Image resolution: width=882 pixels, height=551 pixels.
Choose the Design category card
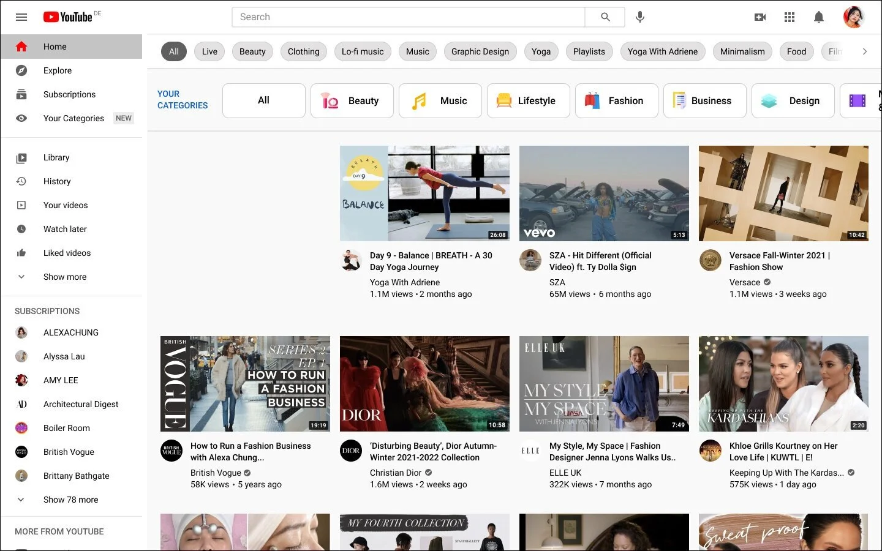pos(793,100)
